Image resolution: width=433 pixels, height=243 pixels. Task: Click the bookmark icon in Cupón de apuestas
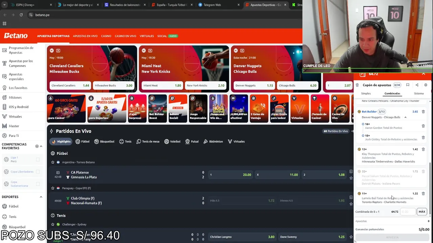[x=408, y=85]
